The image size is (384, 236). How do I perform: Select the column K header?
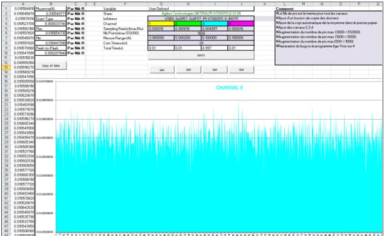pos(265,4)
